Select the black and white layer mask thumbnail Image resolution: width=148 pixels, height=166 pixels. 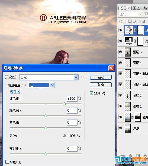pos(138,117)
